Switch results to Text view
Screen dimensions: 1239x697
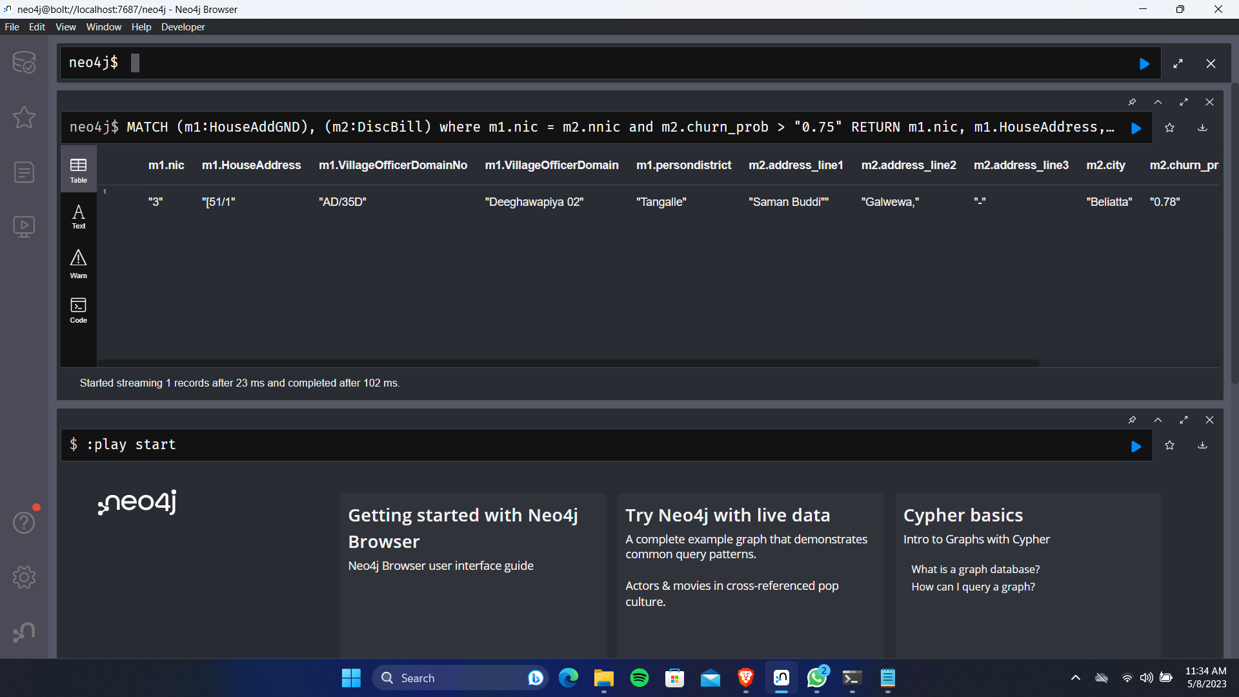click(x=77, y=216)
